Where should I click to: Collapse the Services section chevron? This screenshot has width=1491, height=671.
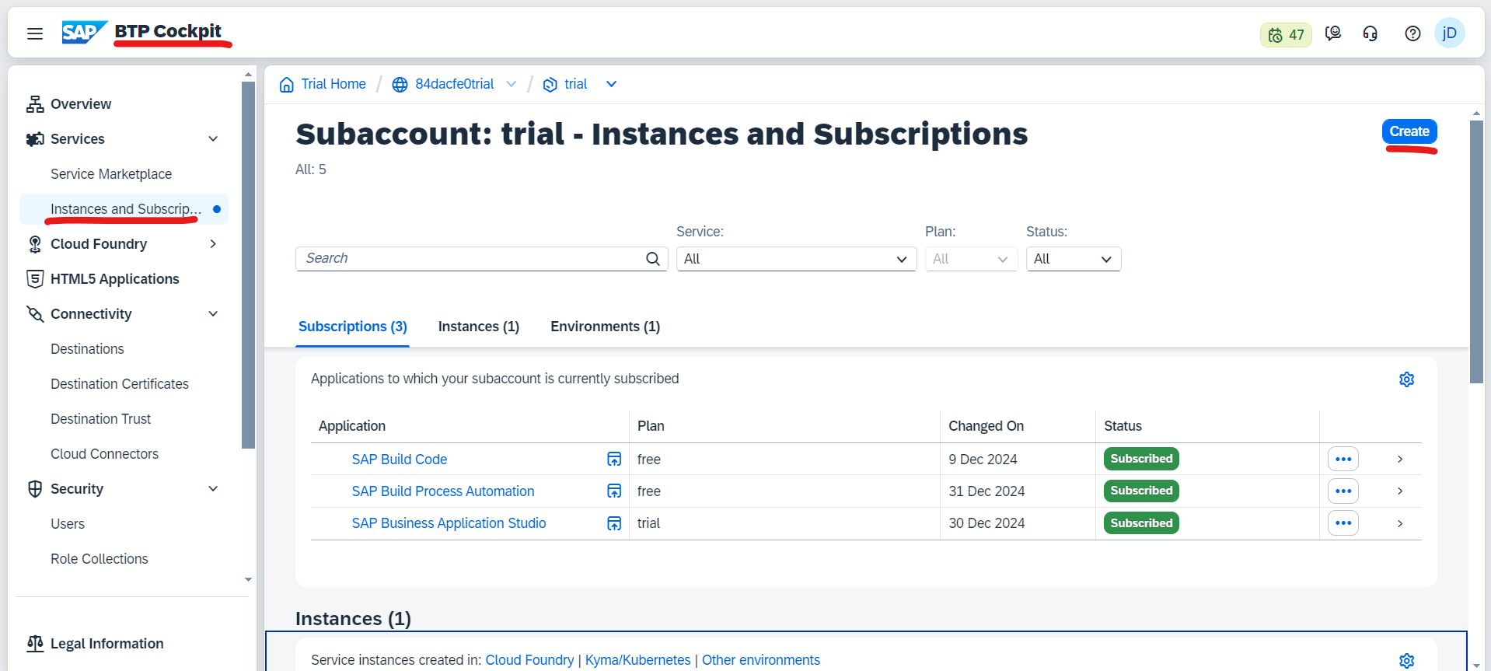click(x=213, y=139)
